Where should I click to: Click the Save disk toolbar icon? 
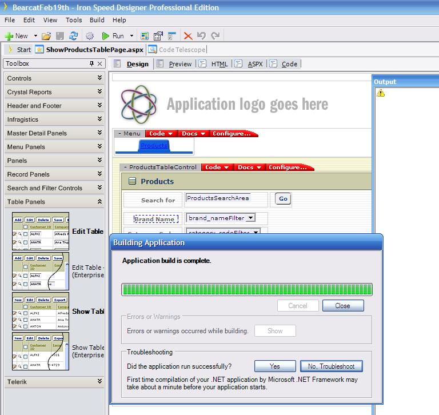point(60,36)
